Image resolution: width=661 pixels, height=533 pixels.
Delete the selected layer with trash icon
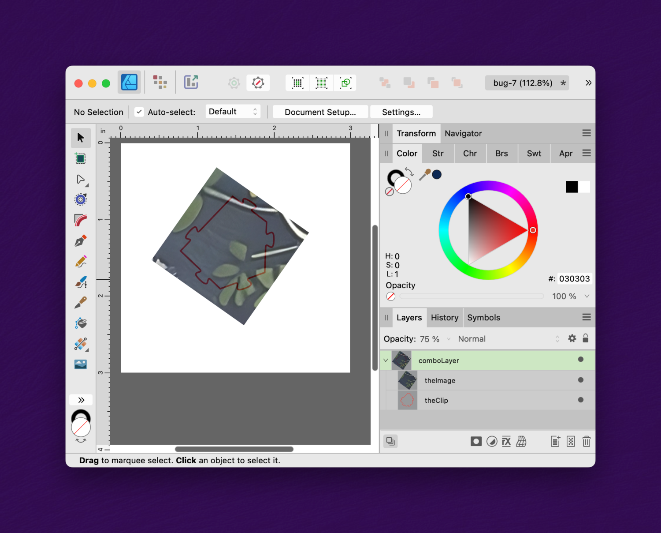tap(587, 442)
